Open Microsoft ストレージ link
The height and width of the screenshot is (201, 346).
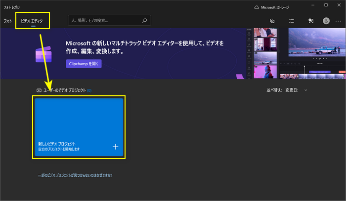[x=275, y=7]
